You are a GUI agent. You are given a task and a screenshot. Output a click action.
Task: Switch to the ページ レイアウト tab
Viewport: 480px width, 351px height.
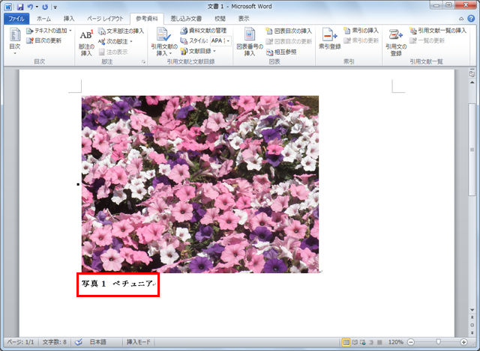pyautogui.click(x=105, y=19)
